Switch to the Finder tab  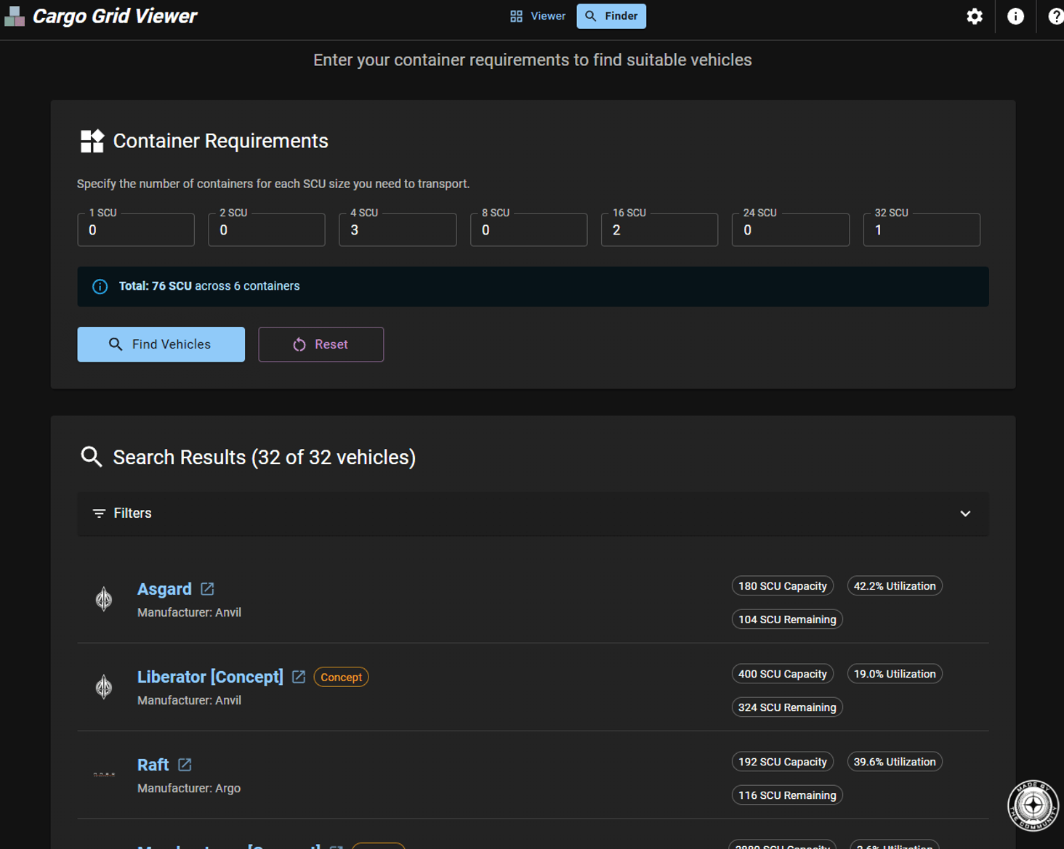[611, 16]
